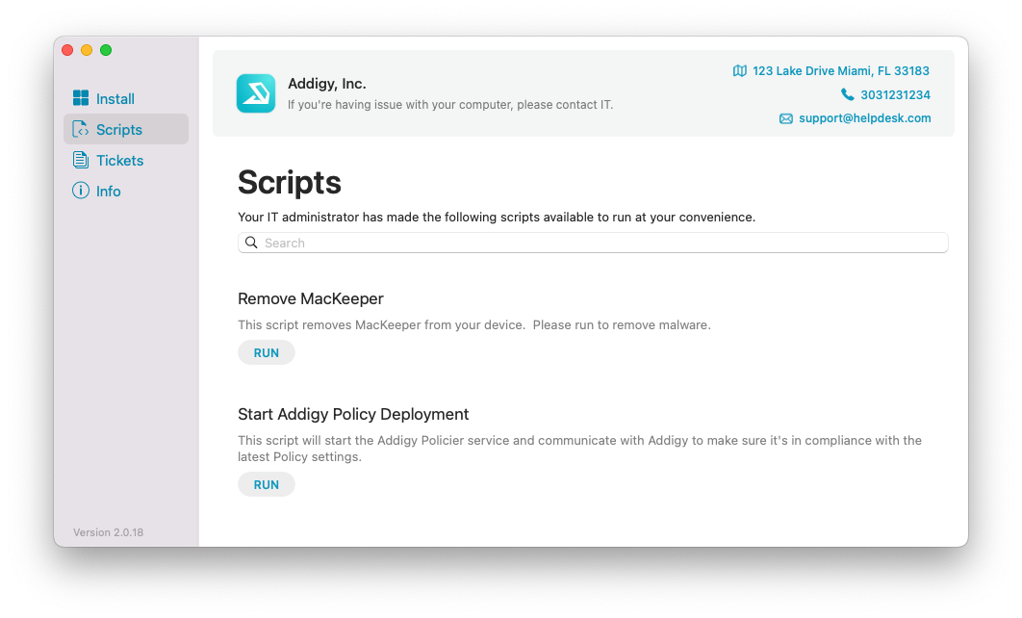Click the Remove MacKeeper script title
Screen dimensions: 1022x618
(310, 298)
